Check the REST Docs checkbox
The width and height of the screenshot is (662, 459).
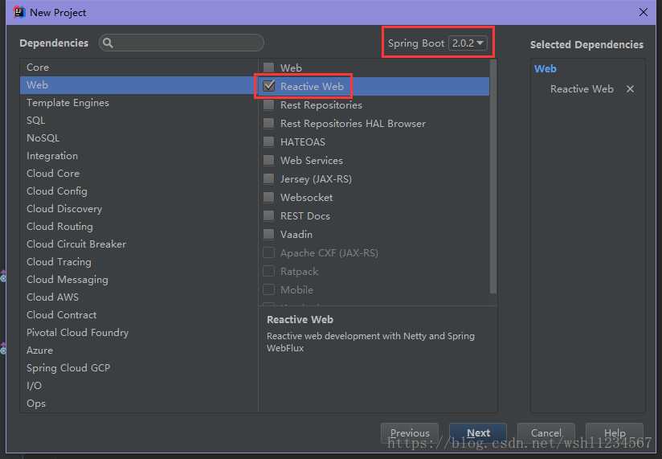click(268, 215)
